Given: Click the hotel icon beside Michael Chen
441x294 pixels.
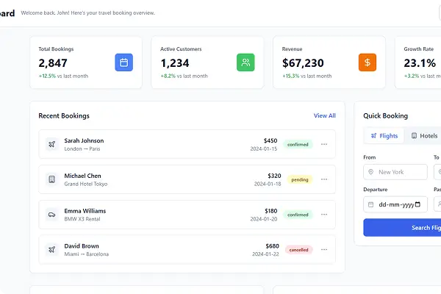Looking at the screenshot, I should [x=51, y=179].
